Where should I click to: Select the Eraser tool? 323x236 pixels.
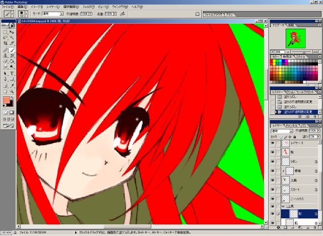pyautogui.click(x=5, y=61)
